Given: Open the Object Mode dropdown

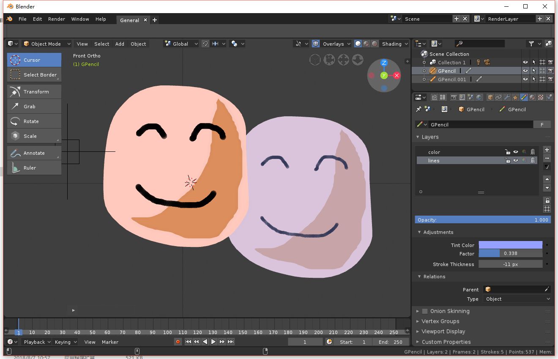Looking at the screenshot, I should (47, 44).
